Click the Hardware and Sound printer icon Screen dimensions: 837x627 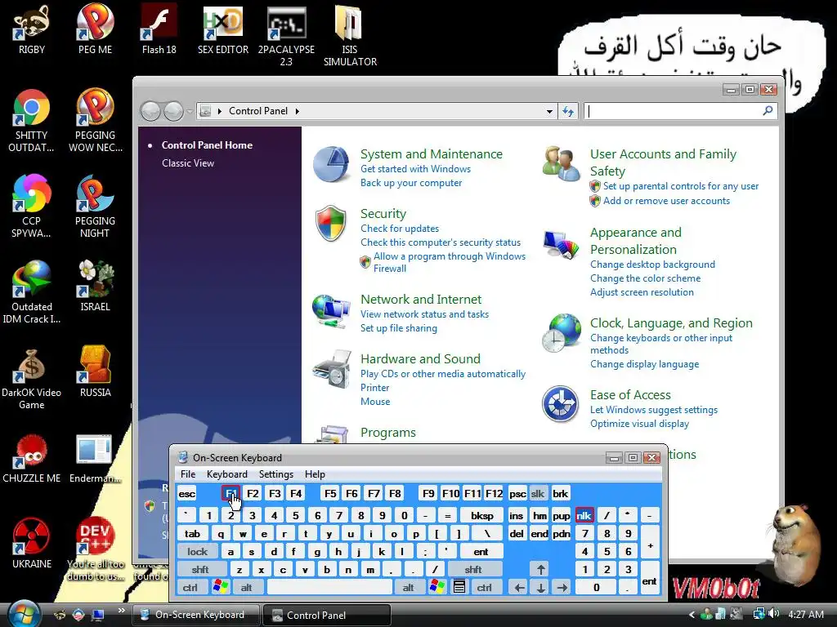[332, 369]
